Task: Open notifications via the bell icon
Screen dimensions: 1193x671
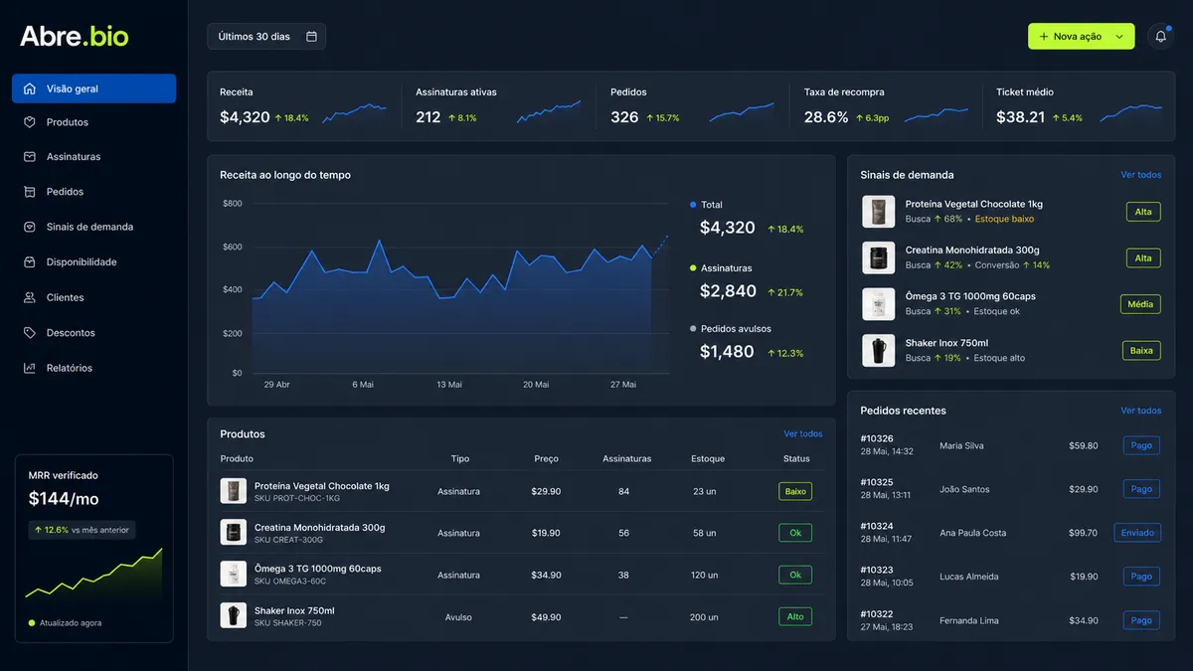Action: click(1160, 37)
